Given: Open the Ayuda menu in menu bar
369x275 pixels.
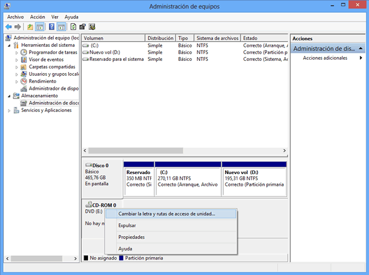Looking at the screenshot, I should (71, 17).
